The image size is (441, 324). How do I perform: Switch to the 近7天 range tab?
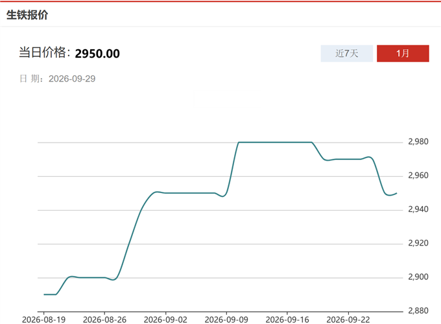(347, 53)
